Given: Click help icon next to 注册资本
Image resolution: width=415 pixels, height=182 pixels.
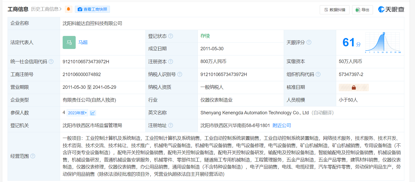Looking at the screenshot, I should [170, 62].
